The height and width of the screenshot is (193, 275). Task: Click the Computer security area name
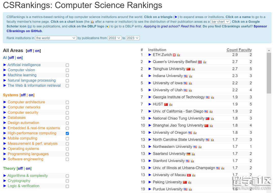(x=23, y=113)
